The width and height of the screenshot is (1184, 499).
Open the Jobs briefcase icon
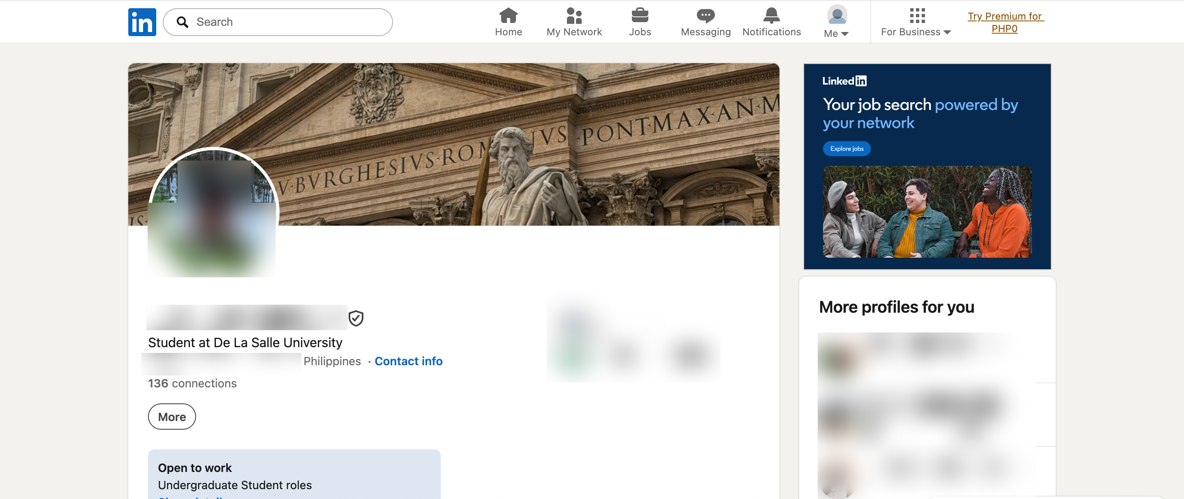(640, 16)
